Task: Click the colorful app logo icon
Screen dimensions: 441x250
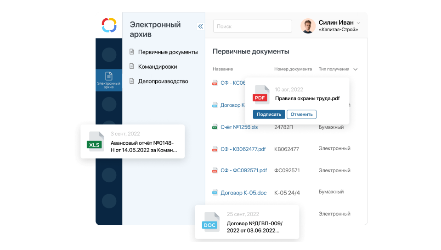Action: pyautogui.click(x=109, y=25)
